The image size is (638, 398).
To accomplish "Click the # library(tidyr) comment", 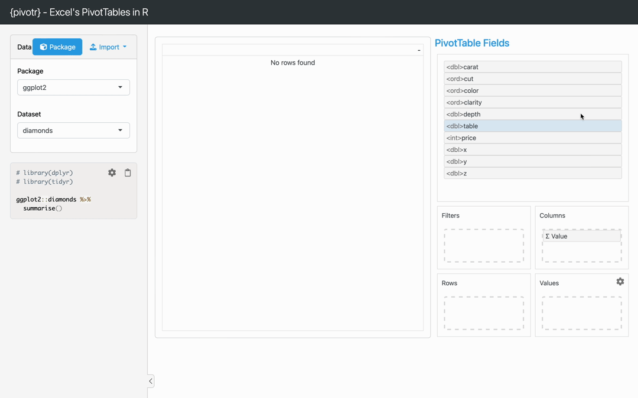I will coord(44,182).
